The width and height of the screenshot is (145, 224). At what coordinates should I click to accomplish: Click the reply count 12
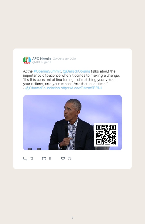click(32, 158)
